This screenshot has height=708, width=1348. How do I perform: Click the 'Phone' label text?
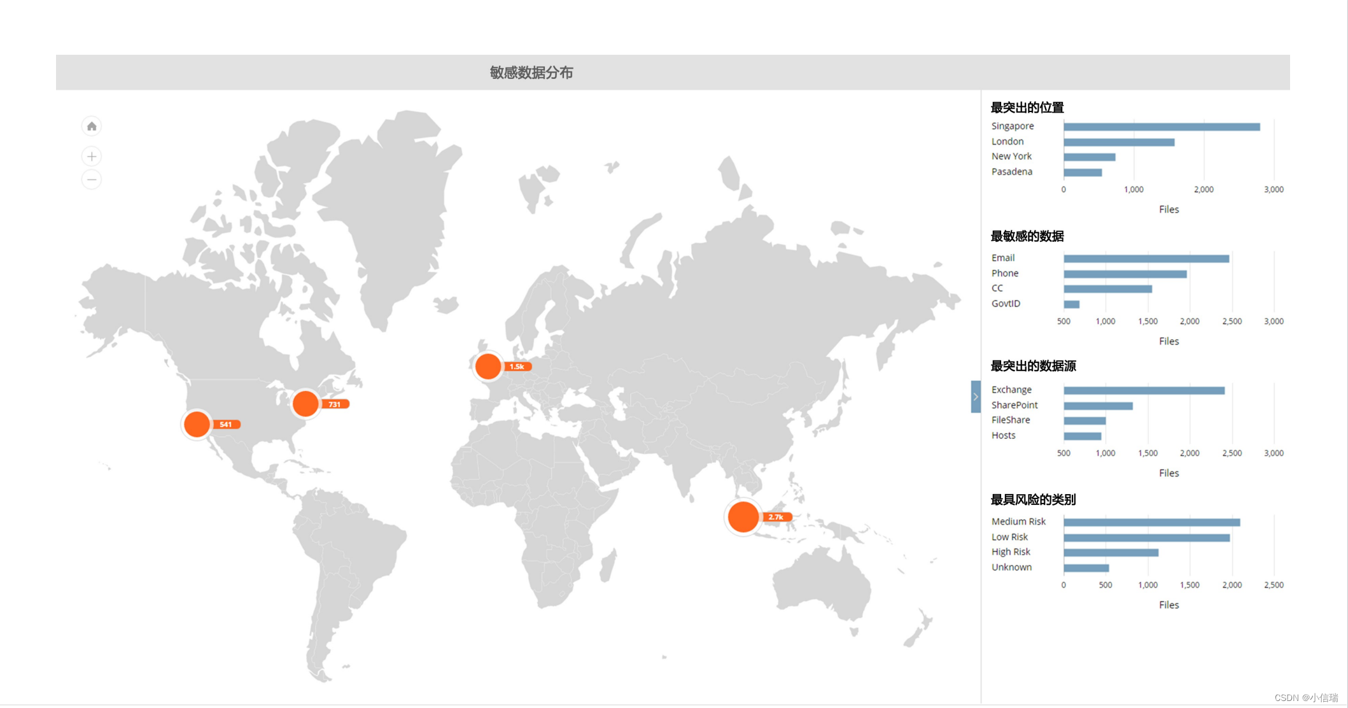1005,273
